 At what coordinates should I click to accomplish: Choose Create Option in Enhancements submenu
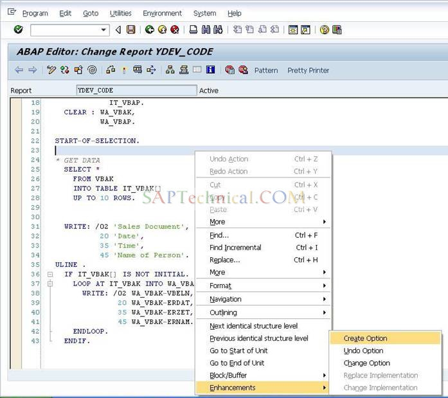385,338
